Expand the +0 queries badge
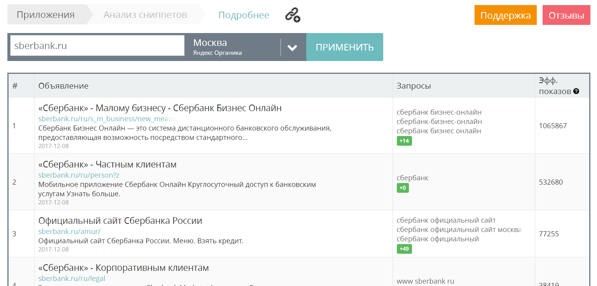 tap(403, 188)
